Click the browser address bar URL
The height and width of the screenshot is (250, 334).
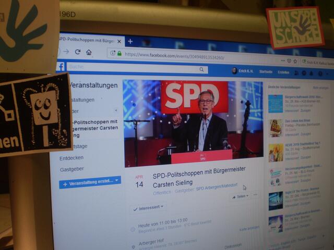click(x=174, y=56)
